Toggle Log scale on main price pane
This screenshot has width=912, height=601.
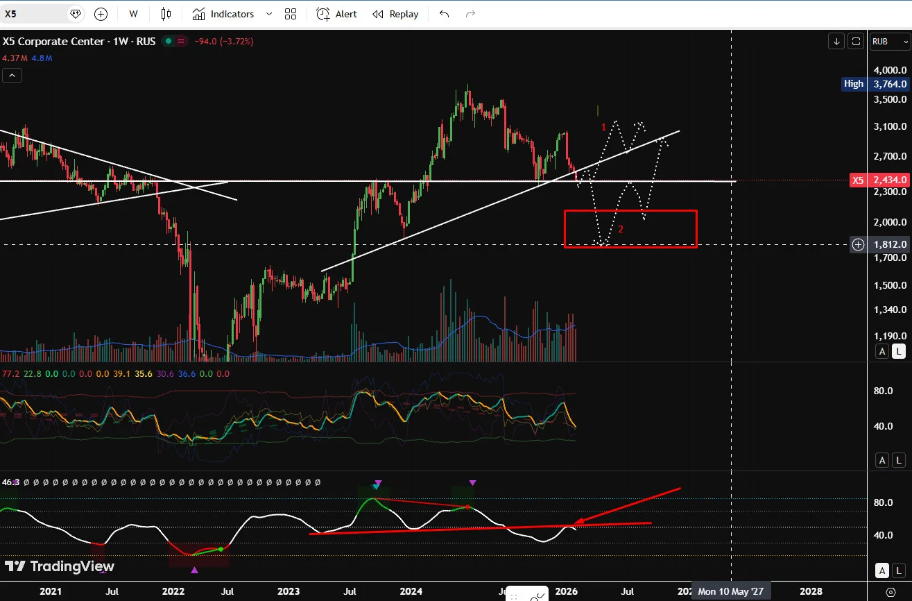899,351
